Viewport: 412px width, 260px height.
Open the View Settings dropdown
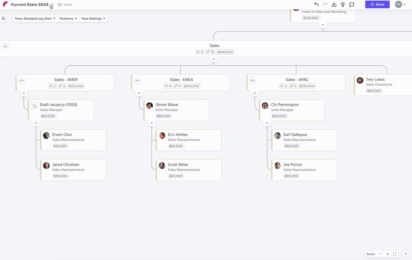tap(93, 19)
